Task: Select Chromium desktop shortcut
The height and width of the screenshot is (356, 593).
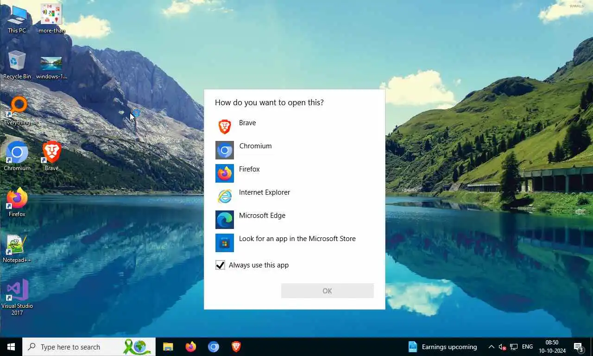Action: 17,157
